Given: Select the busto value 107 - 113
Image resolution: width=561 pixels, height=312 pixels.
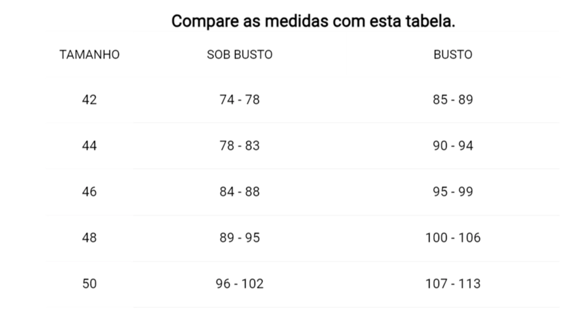Looking at the screenshot, I should point(453,283).
